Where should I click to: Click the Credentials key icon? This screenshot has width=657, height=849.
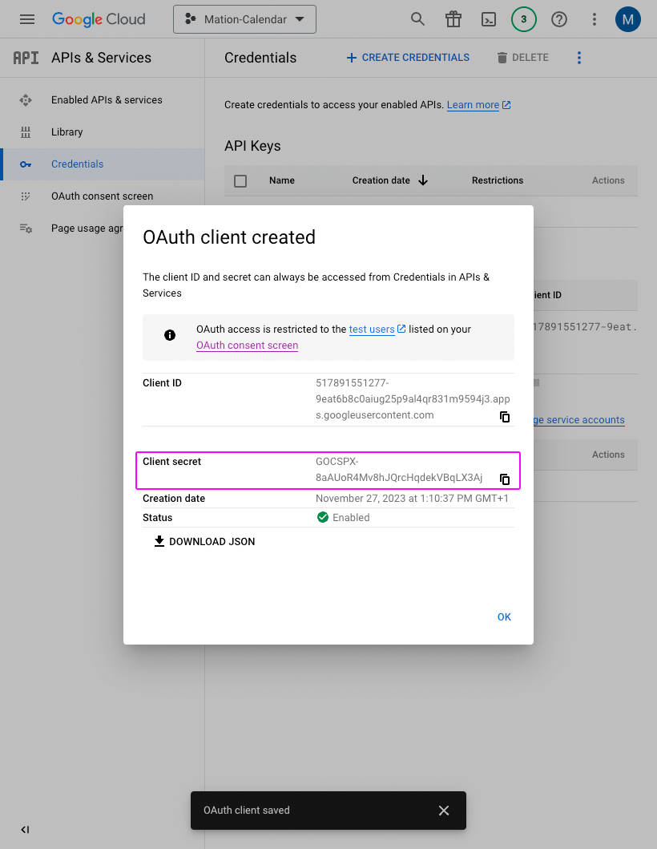pos(26,164)
